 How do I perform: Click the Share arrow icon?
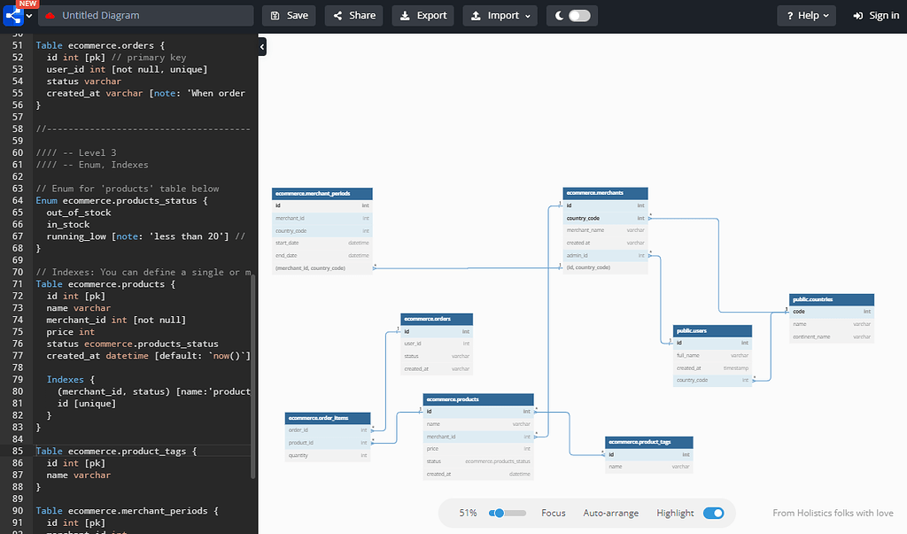point(337,15)
